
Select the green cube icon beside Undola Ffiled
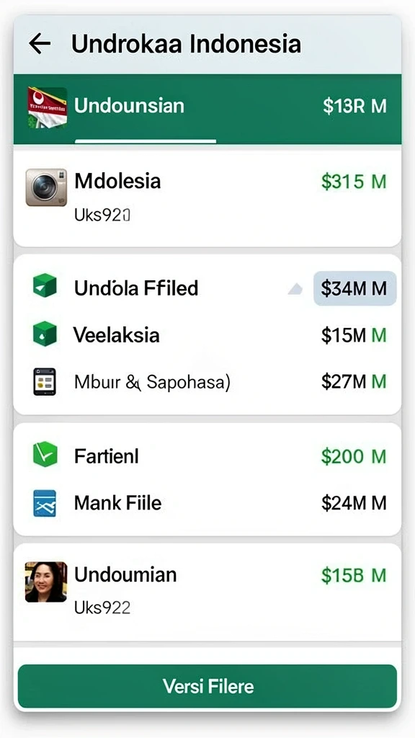[x=45, y=285]
